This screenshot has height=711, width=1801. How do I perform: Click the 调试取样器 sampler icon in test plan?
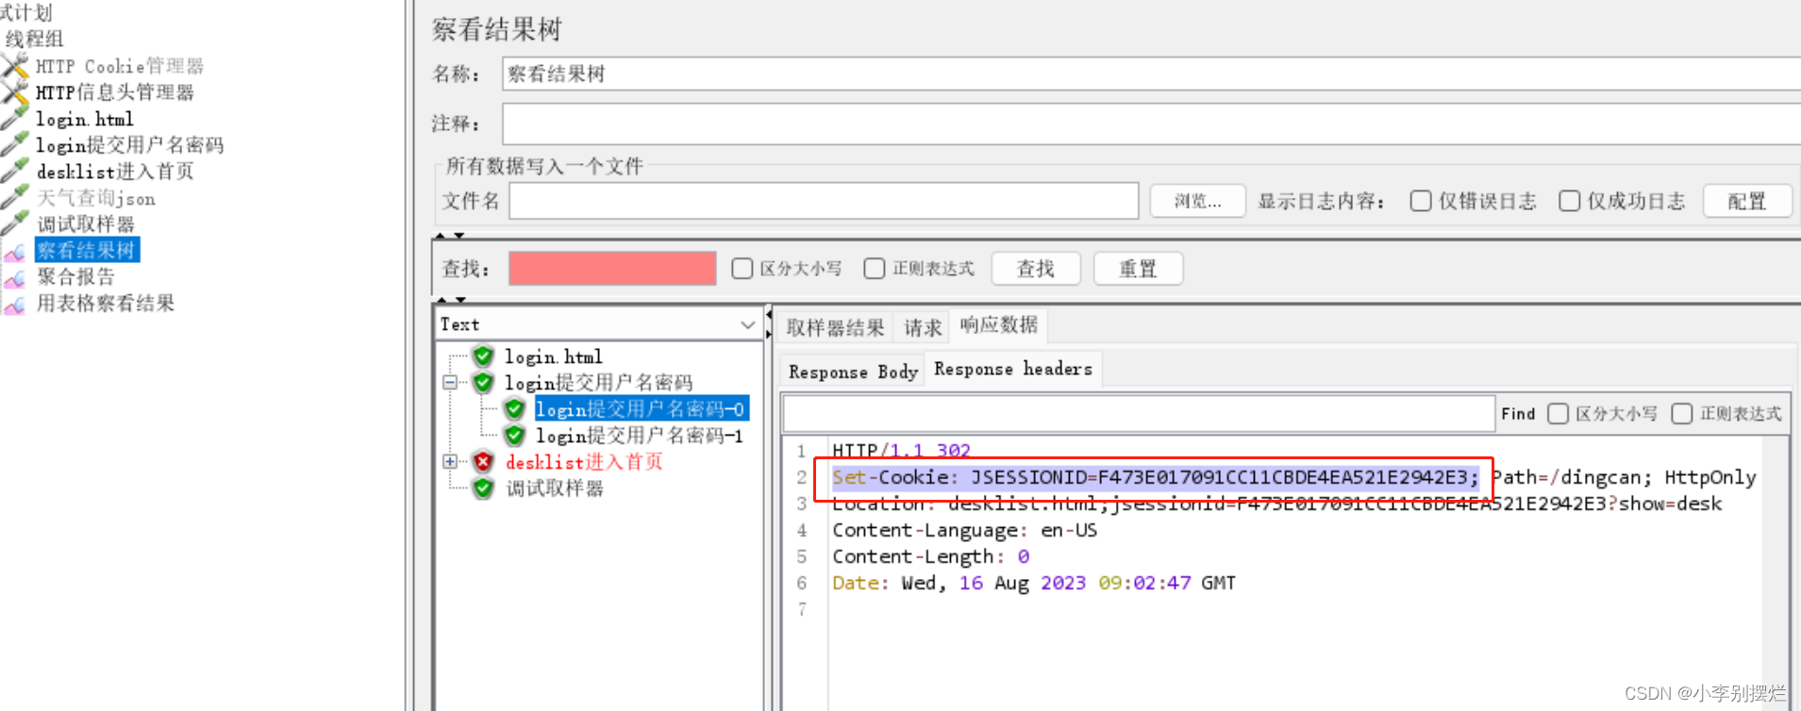click(x=14, y=223)
